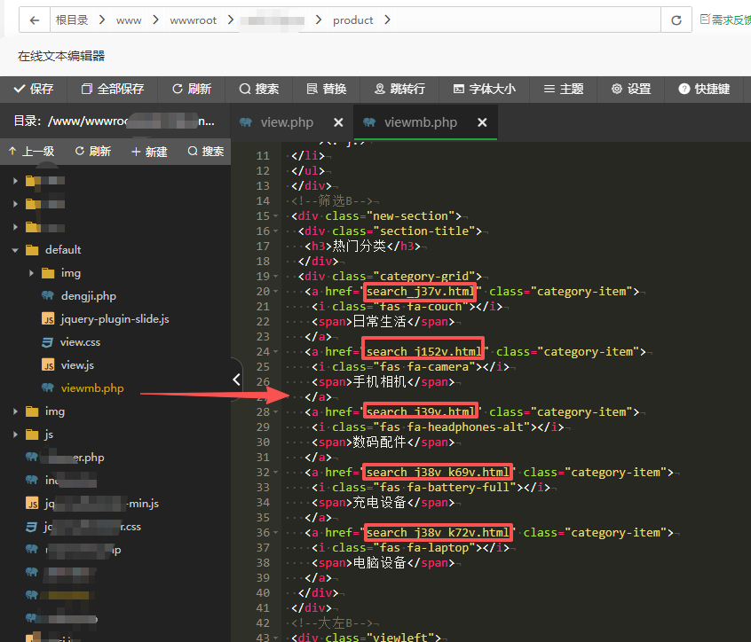Viewport: 751px width, 642px height.
Task: Show 快捷键 shortcut keys help
Action: click(704, 89)
